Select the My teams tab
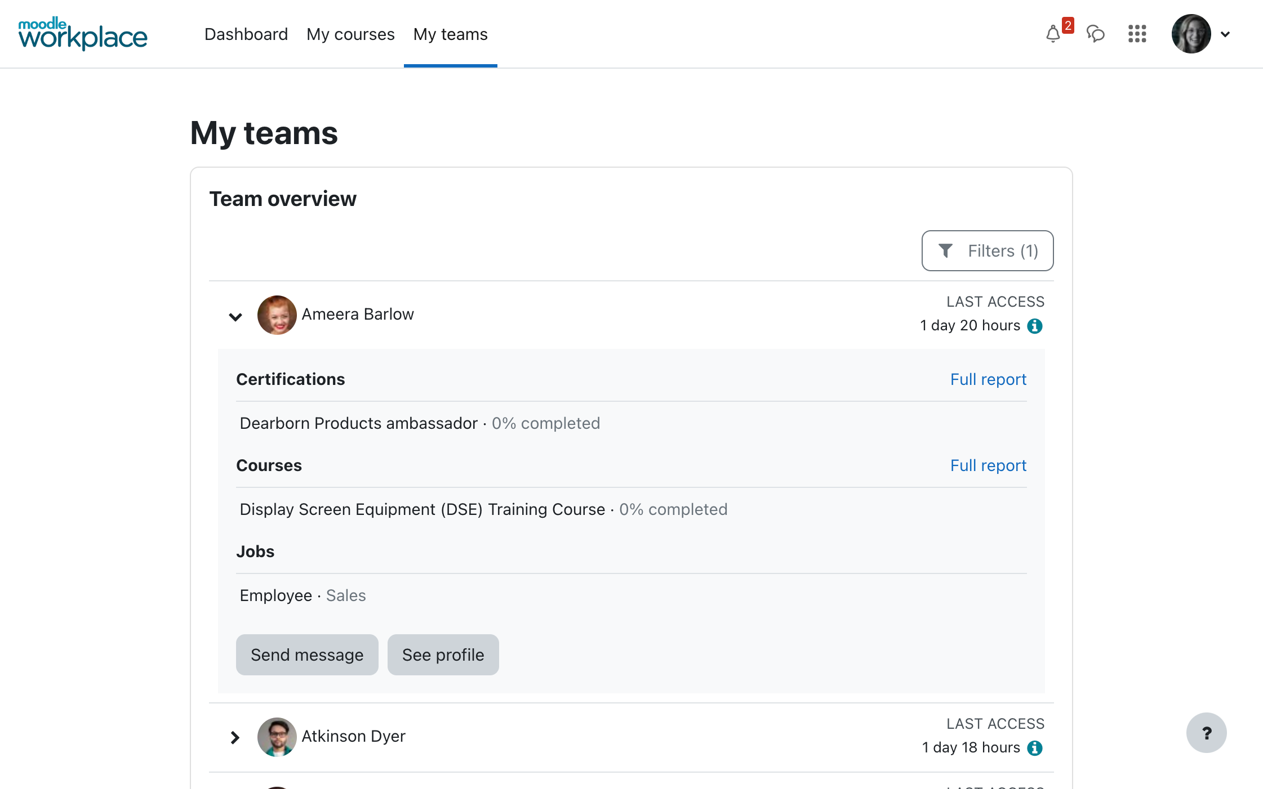The image size is (1263, 789). pos(450,34)
